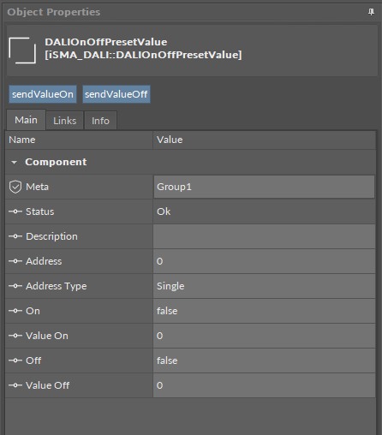Screen dimensions: 382x435
Task: Click the pin icon in Object Properties header
Action: pos(371,12)
